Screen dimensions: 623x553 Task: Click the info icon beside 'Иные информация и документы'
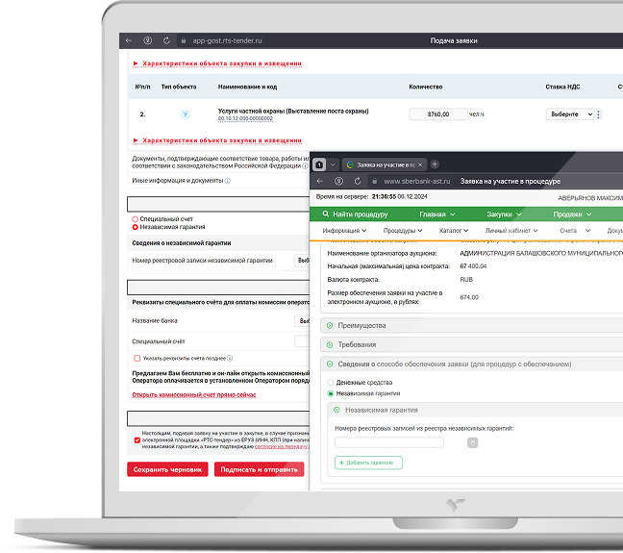pyautogui.click(x=227, y=181)
